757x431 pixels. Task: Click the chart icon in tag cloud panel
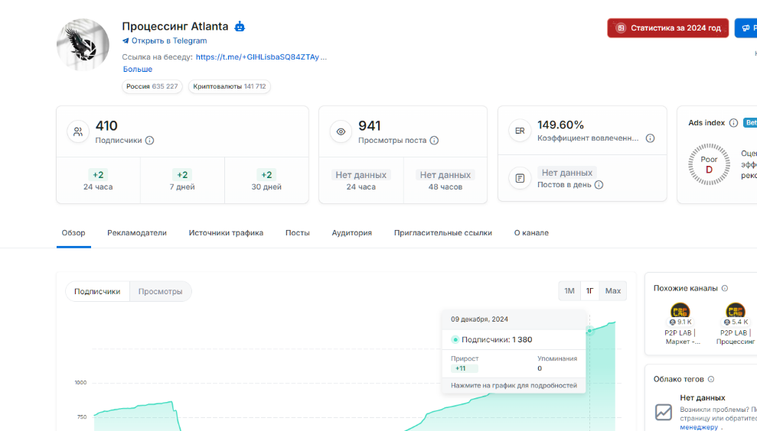click(664, 412)
